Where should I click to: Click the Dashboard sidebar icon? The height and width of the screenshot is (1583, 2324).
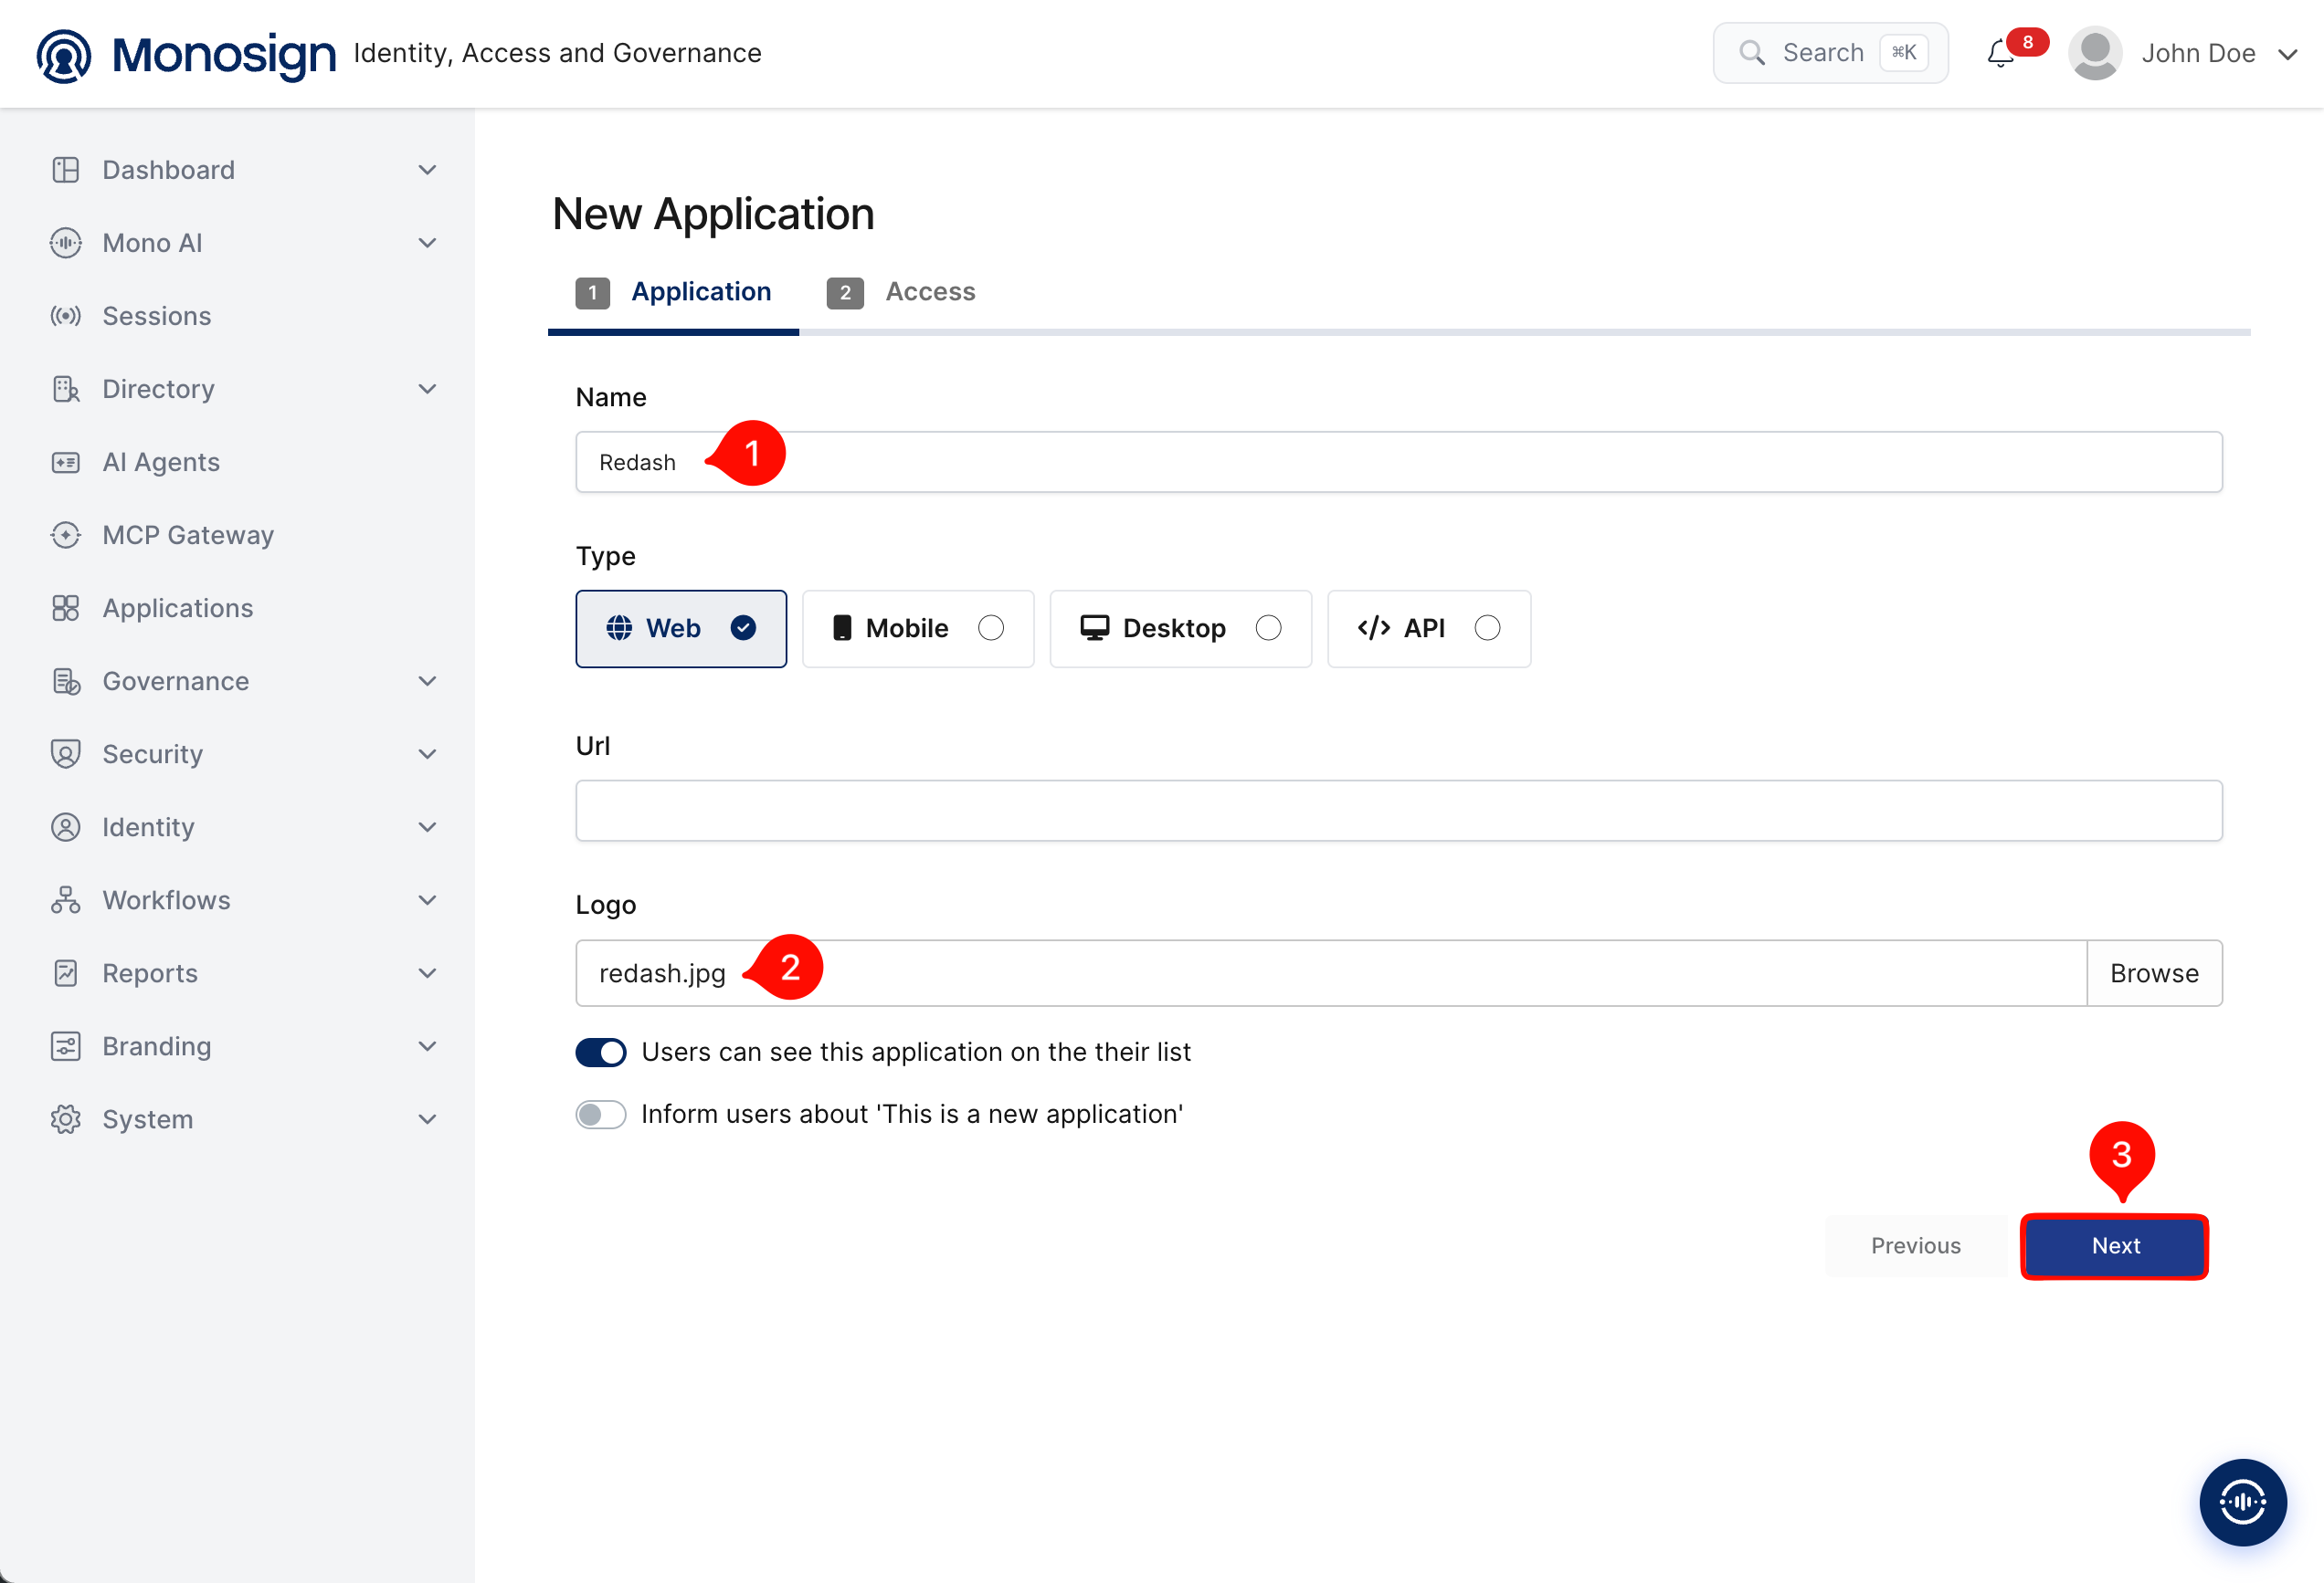[66, 170]
